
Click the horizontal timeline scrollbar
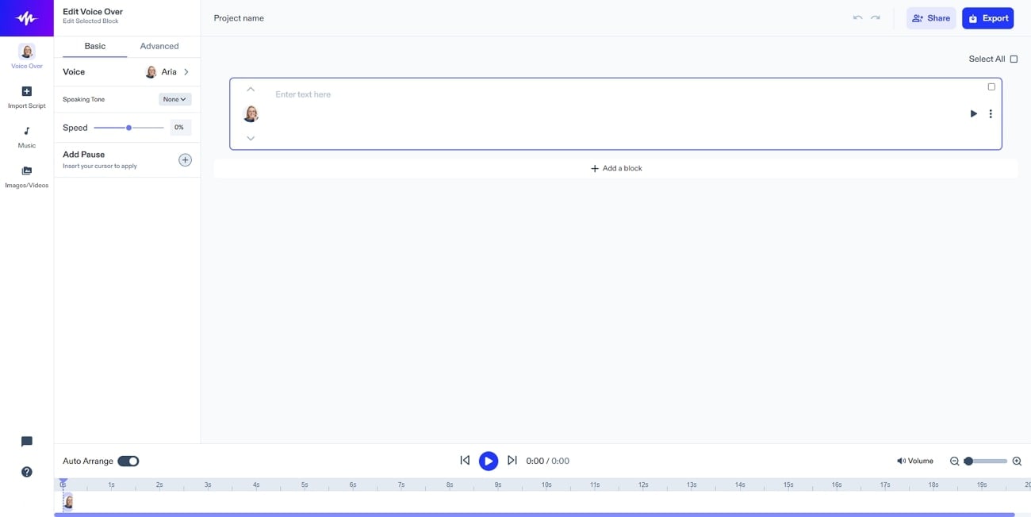tap(535, 515)
